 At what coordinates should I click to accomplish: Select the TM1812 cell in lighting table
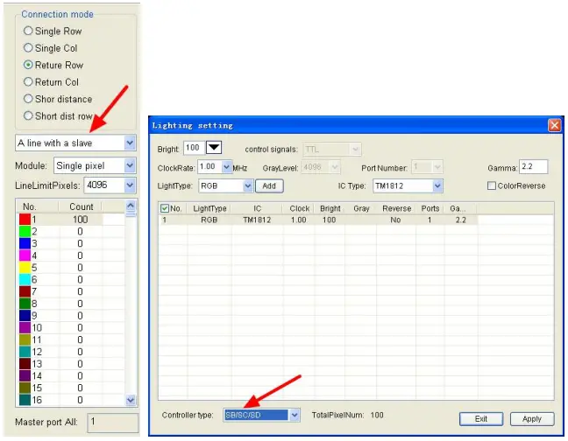tap(257, 220)
